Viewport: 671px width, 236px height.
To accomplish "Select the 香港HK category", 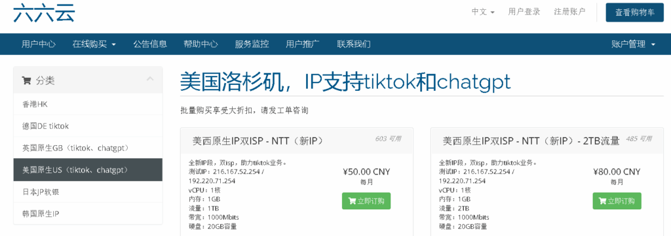I will pos(88,104).
